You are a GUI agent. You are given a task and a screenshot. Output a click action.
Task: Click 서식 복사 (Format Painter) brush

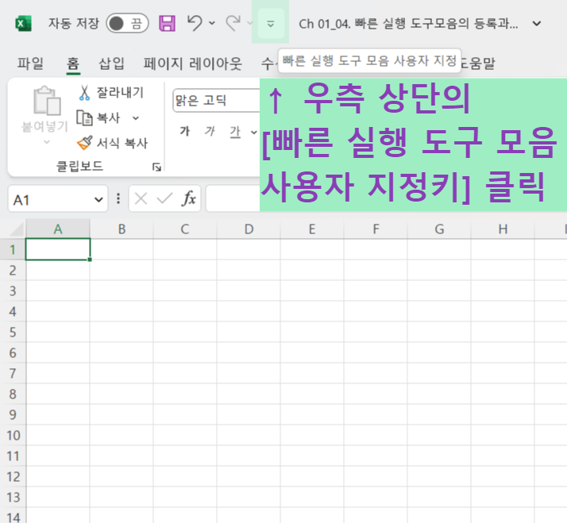pos(113,143)
